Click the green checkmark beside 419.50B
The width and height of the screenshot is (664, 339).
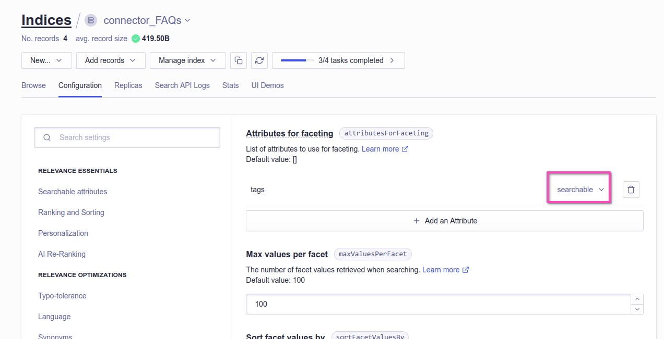(136, 38)
